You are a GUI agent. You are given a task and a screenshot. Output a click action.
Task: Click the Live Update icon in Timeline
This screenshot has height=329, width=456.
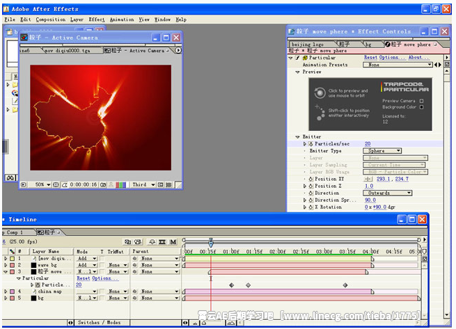127,241
